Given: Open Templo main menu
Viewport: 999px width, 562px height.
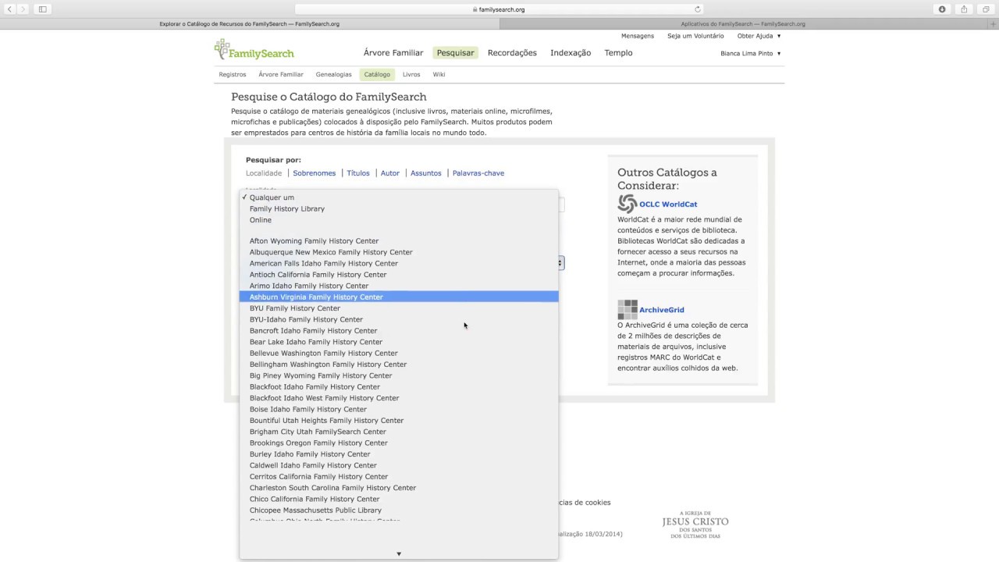Looking at the screenshot, I should (x=618, y=53).
